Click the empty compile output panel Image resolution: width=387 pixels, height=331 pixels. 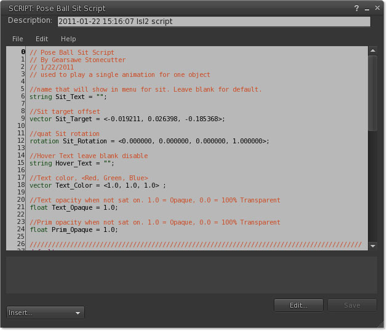(191, 274)
